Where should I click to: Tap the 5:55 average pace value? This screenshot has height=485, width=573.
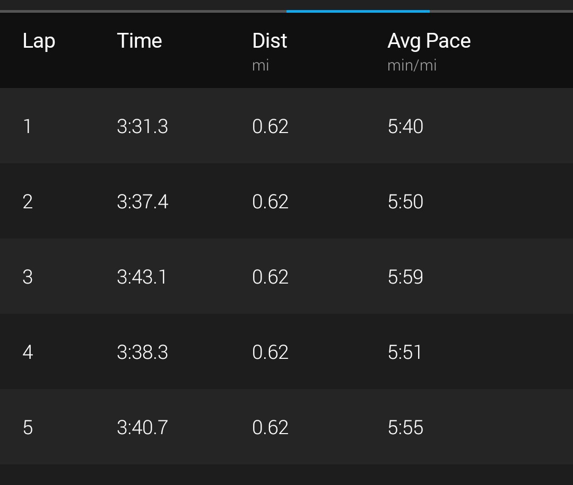[x=405, y=427]
